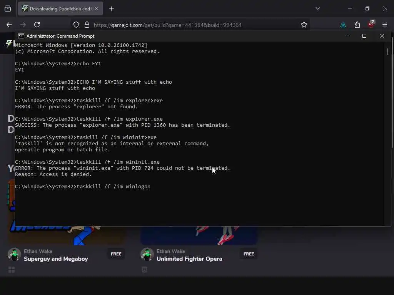Open Firefox recent browsing view icon
Screen dimensions: 394x295
pos(8,9)
